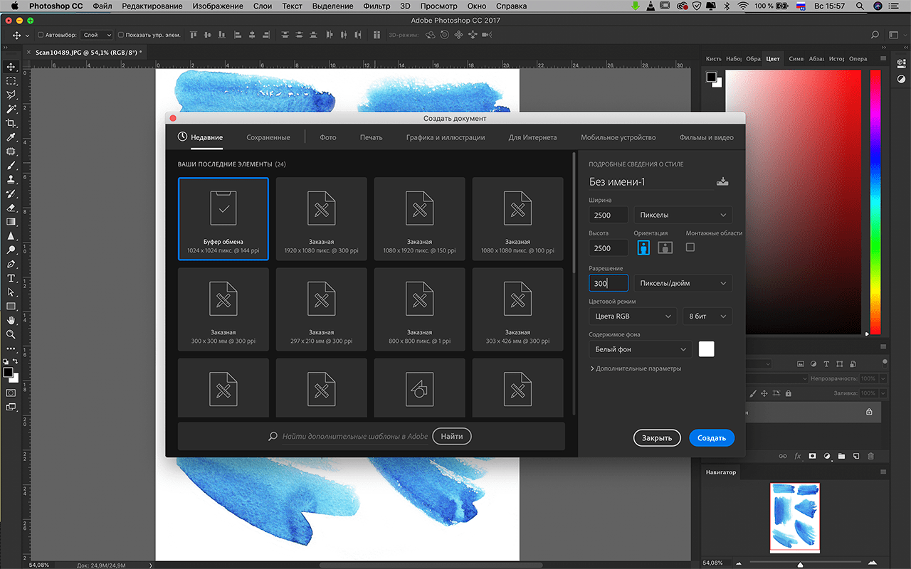Toggle the layer lock icon

pyautogui.click(x=869, y=412)
